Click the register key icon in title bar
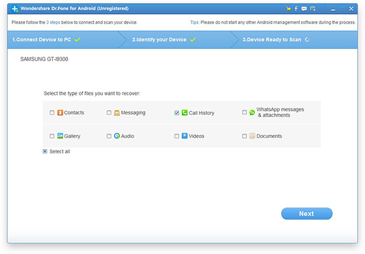 (313, 9)
